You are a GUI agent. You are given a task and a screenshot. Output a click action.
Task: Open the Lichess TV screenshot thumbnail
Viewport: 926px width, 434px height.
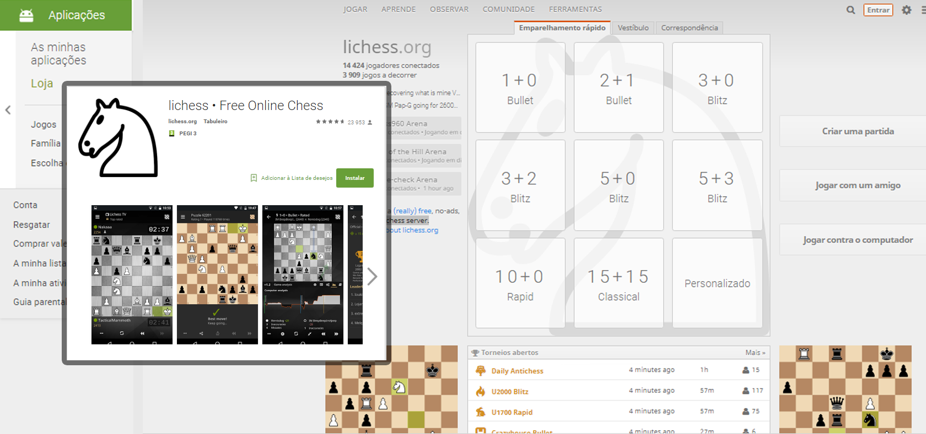coord(132,274)
